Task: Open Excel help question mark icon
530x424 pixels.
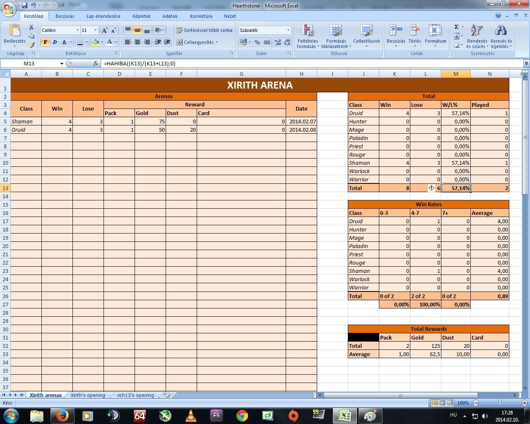Action: point(498,16)
